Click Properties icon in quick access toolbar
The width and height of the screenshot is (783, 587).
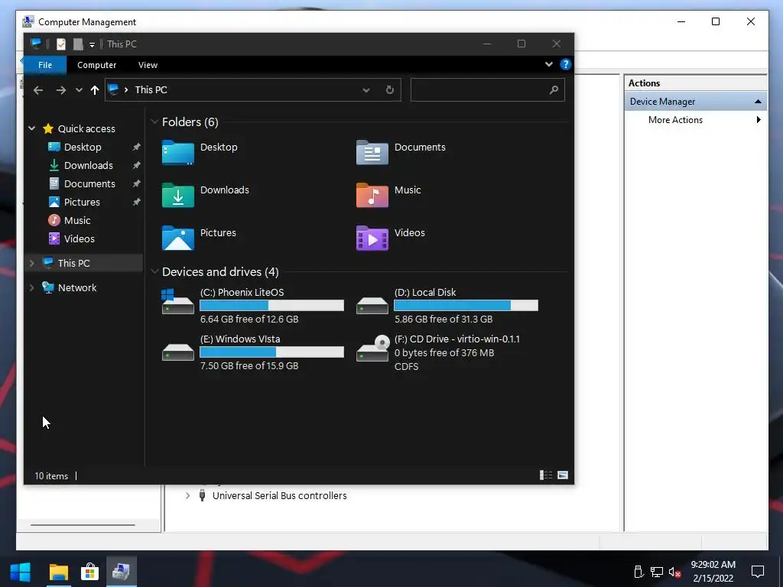61,44
